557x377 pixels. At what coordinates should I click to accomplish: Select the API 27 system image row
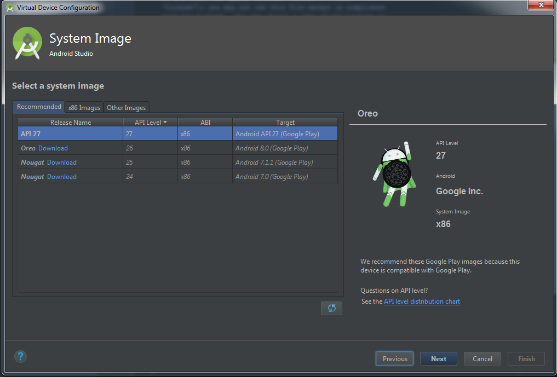[x=177, y=134]
